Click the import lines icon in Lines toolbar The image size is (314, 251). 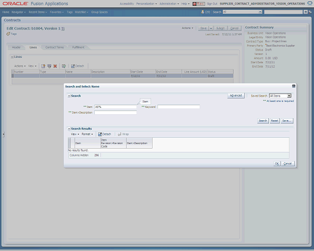(49, 66)
